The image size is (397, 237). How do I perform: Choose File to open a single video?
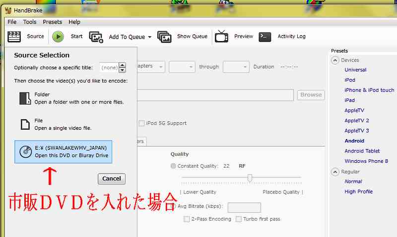pyautogui.click(x=56, y=124)
